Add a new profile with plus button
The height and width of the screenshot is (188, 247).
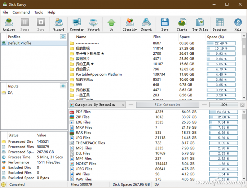click(63, 37)
